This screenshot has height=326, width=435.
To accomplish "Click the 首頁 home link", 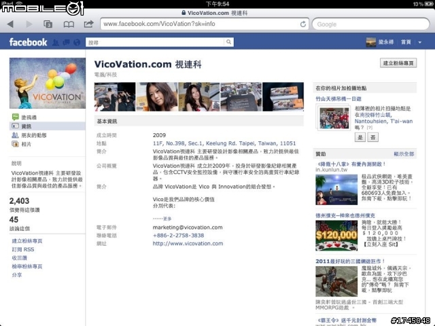I will tap(406, 42).
